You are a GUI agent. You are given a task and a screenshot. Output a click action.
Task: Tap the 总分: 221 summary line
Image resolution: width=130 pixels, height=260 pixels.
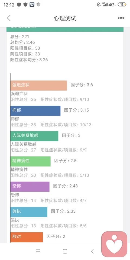(x=20, y=37)
